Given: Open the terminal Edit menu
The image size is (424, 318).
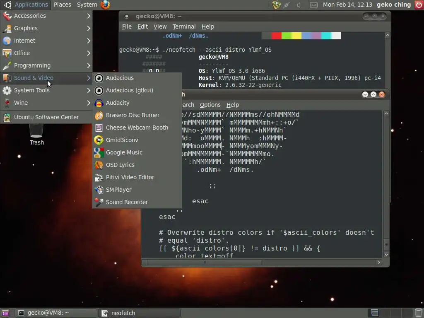Looking at the screenshot, I should point(142,26).
